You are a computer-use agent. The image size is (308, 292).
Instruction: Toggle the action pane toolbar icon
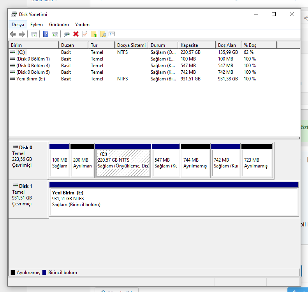[55, 34]
